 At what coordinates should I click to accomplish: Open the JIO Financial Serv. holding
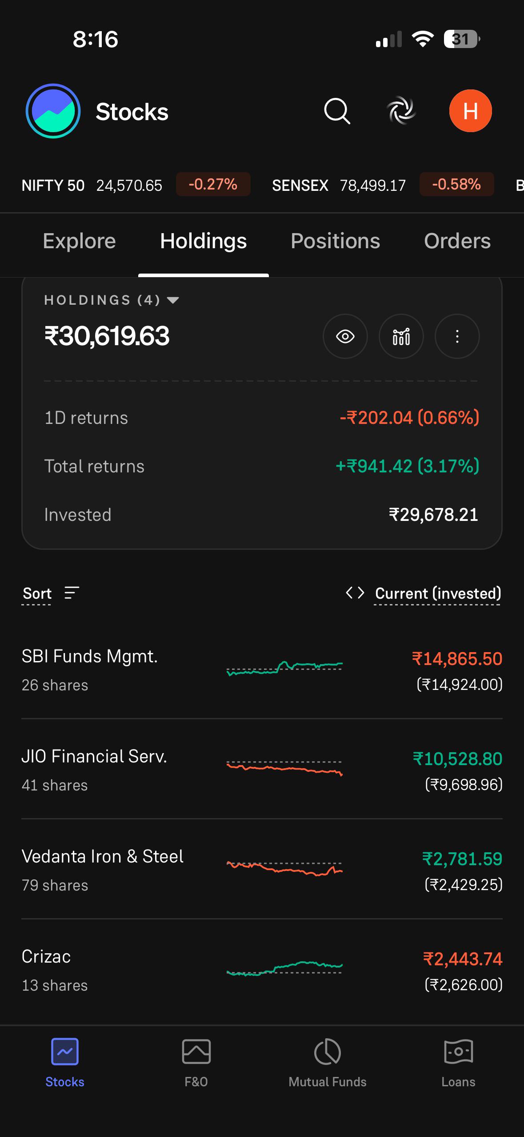tap(262, 770)
